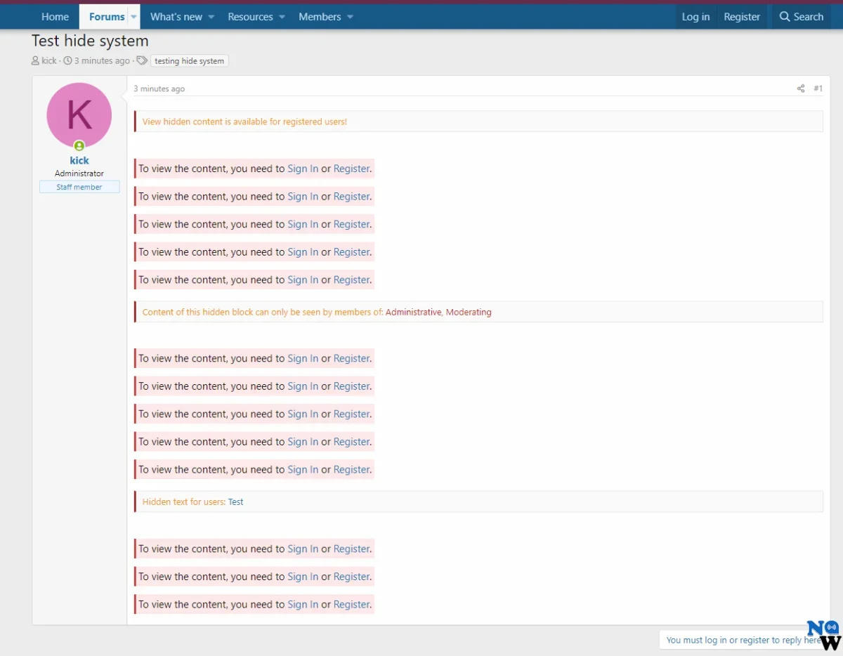This screenshot has width=843, height=656.
Task: Open the Resources dropdown arrow
Action: pos(282,17)
